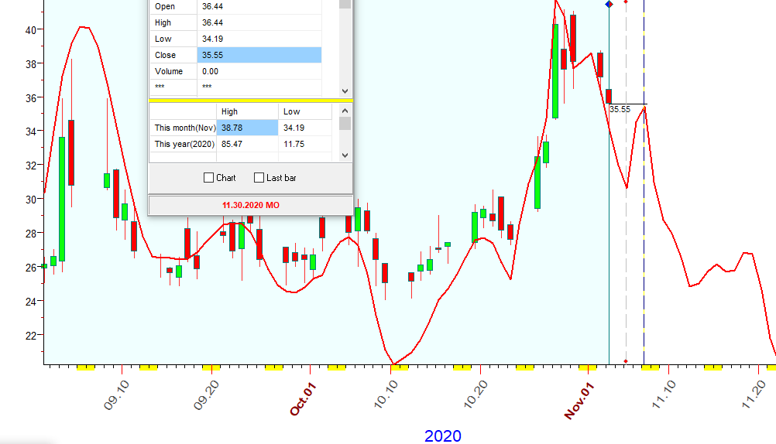Click the red diamond at the dashed line's bottom
776x444 pixels.
coord(626,361)
